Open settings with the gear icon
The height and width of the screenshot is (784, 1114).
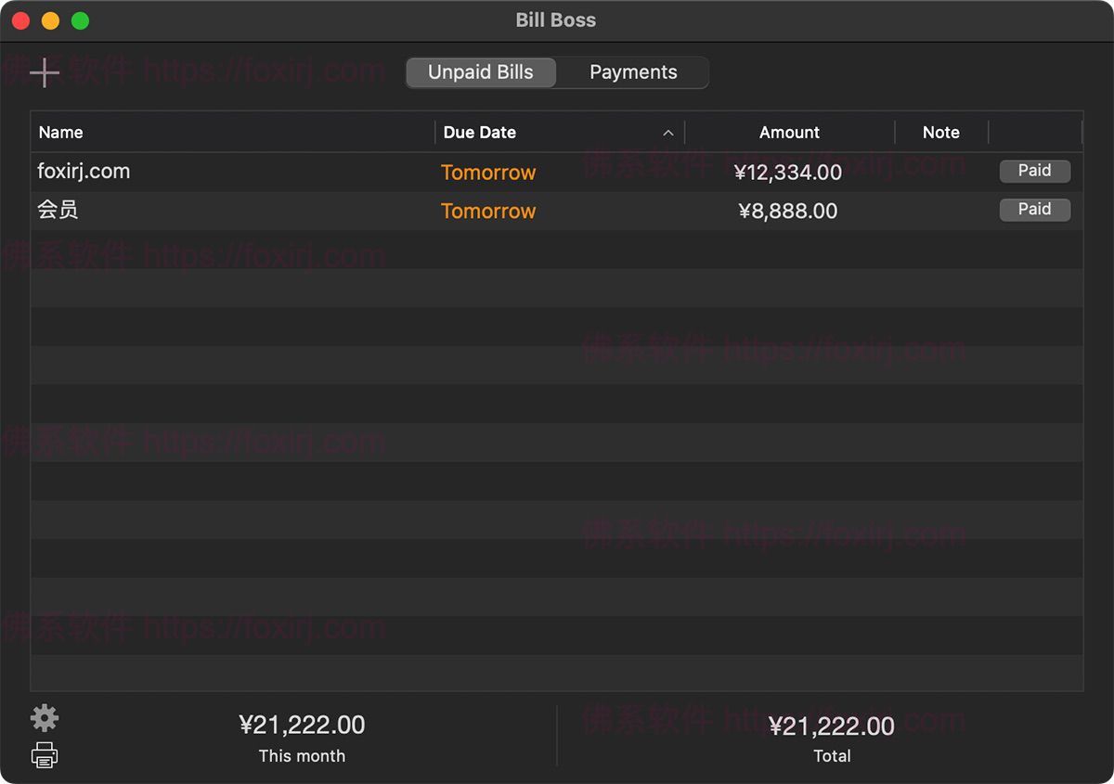pyautogui.click(x=45, y=718)
